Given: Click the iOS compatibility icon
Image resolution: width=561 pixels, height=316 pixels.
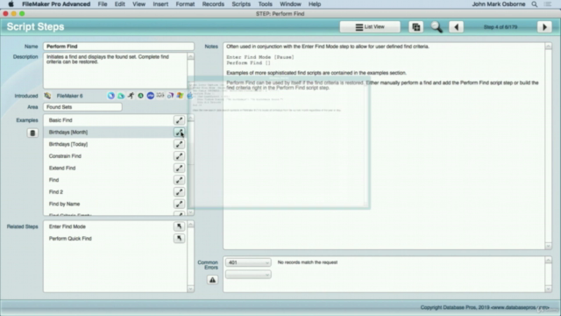Looking at the screenshot, I should 160,96.
